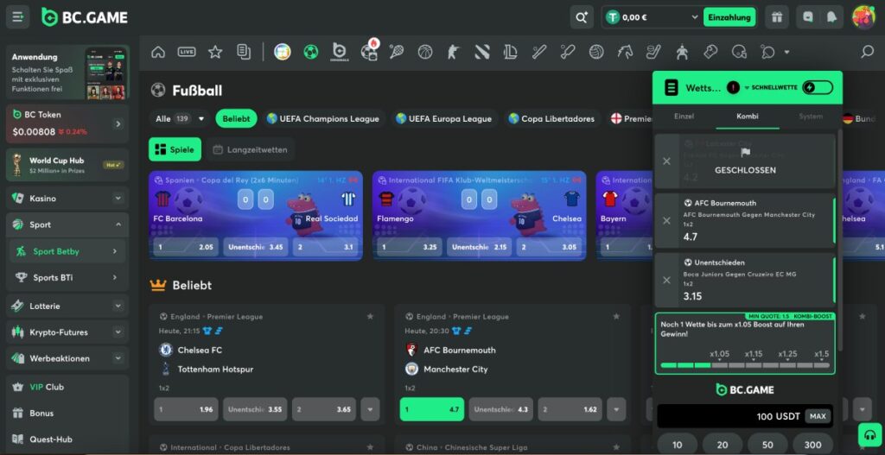Select the Dota 2 esports icon
This screenshot has height=455, width=885.
pyautogui.click(x=482, y=53)
